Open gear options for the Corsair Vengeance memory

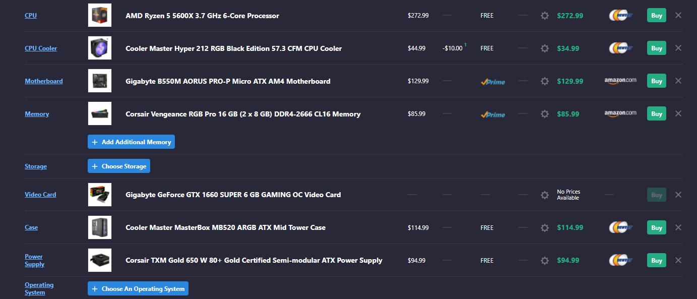tap(544, 114)
